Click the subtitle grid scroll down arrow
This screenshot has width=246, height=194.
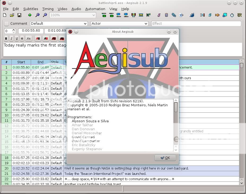(241, 183)
